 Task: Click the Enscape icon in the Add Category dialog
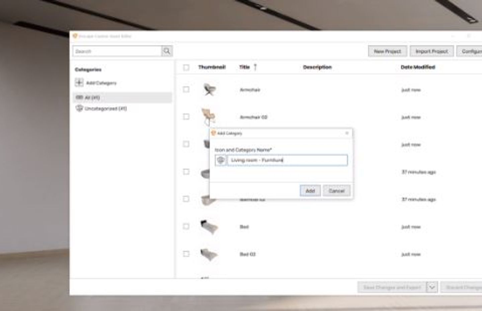(214, 133)
